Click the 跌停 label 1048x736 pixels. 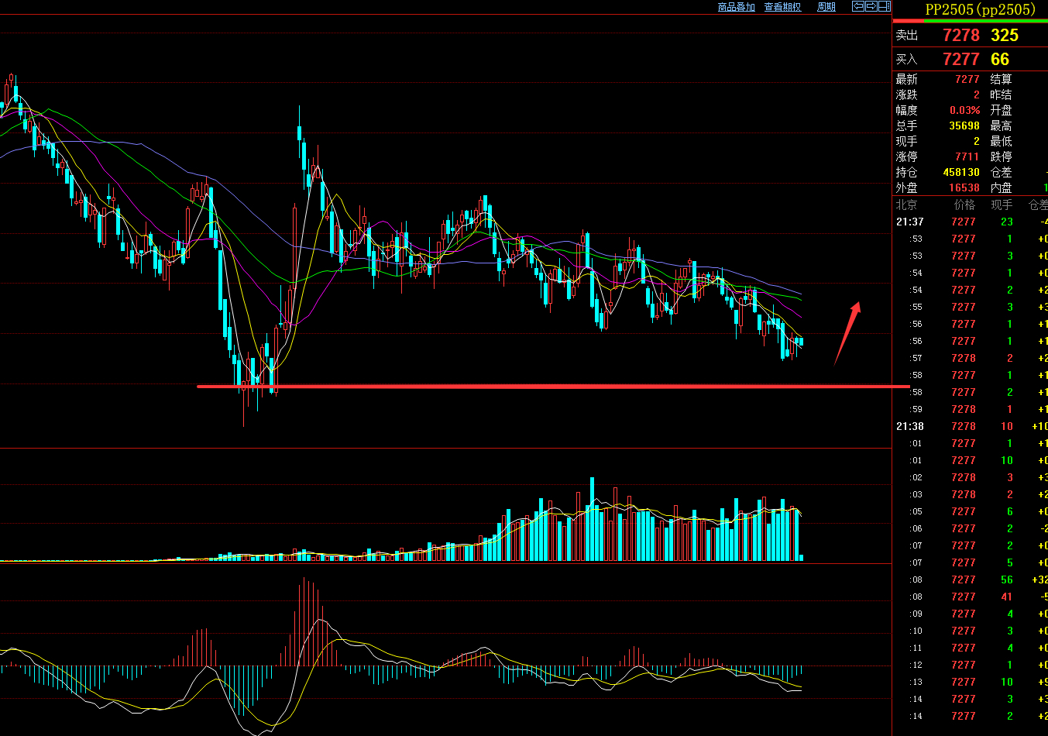1002,156
